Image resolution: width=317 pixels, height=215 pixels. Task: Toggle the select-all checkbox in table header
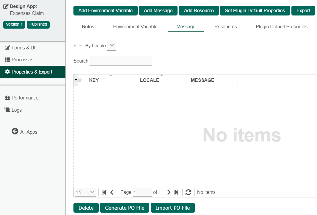[x=80, y=80]
